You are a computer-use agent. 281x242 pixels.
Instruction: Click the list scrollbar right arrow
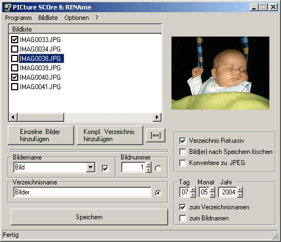pyautogui.click(x=157, y=117)
